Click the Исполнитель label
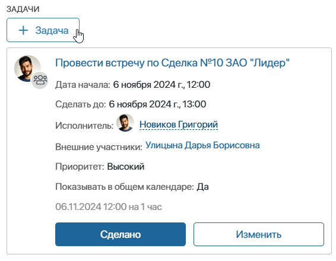The width and height of the screenshot is (336, 261). tap(84, 126)
